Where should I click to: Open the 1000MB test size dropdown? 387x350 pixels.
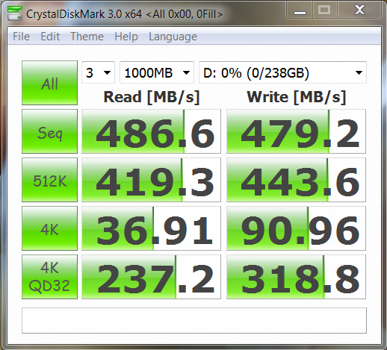157,72
